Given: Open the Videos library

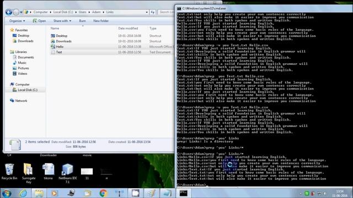Looking at the screenshot, I should (22, 74).
